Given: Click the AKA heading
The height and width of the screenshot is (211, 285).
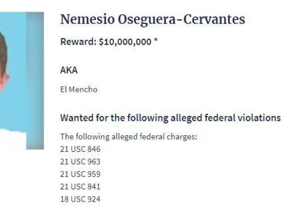Looking at the screenshot, I should pyautogui.click(x=69, y=70).
